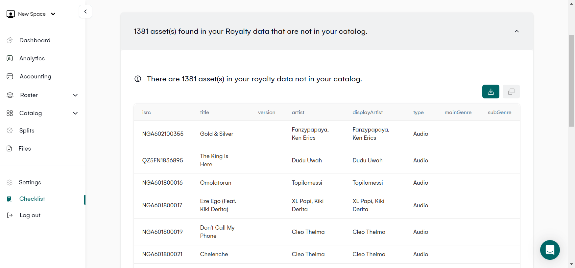Open the Files page
The height and width of the screenshot is (268, 575).
(25, 149)
